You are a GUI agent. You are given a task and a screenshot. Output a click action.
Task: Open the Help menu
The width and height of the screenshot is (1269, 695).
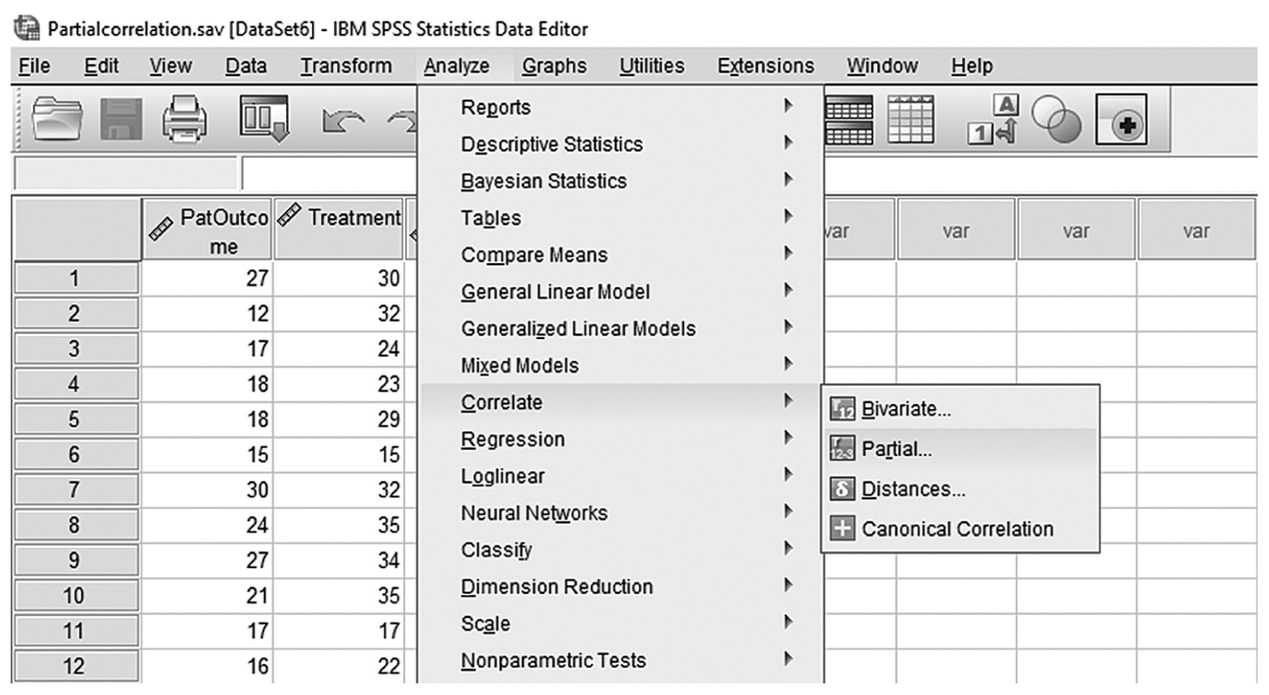coord(972,66)
